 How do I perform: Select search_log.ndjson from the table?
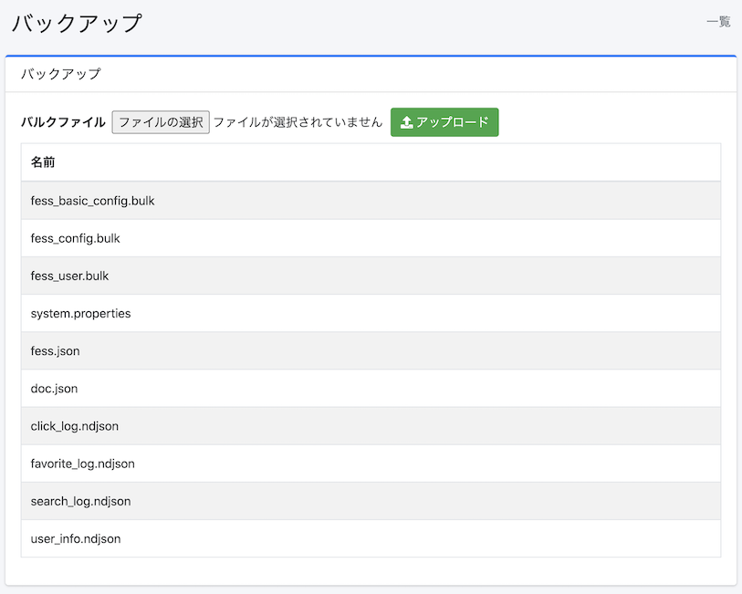point(80,501)
